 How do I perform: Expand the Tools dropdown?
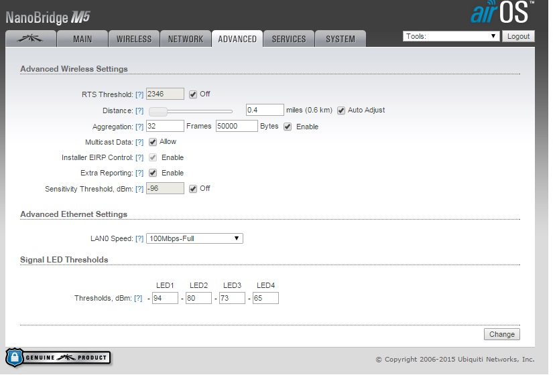(451, 36)
